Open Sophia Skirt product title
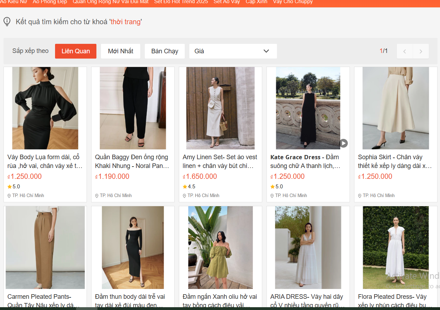The height and width of the screenshot is (310, 440). [395, 161]
